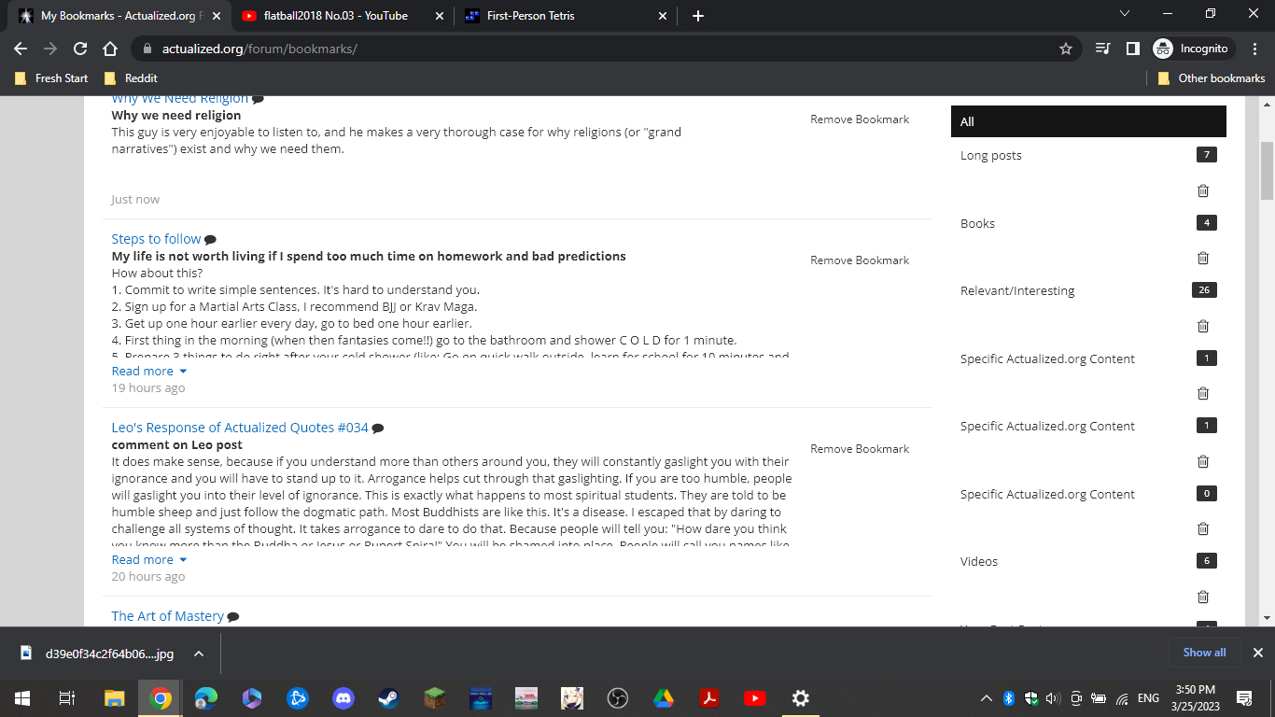The width and height of the screenshot is (1275, 717).
Task: Click the page vertical scrollbar thumb
Action: (1267, 171)
